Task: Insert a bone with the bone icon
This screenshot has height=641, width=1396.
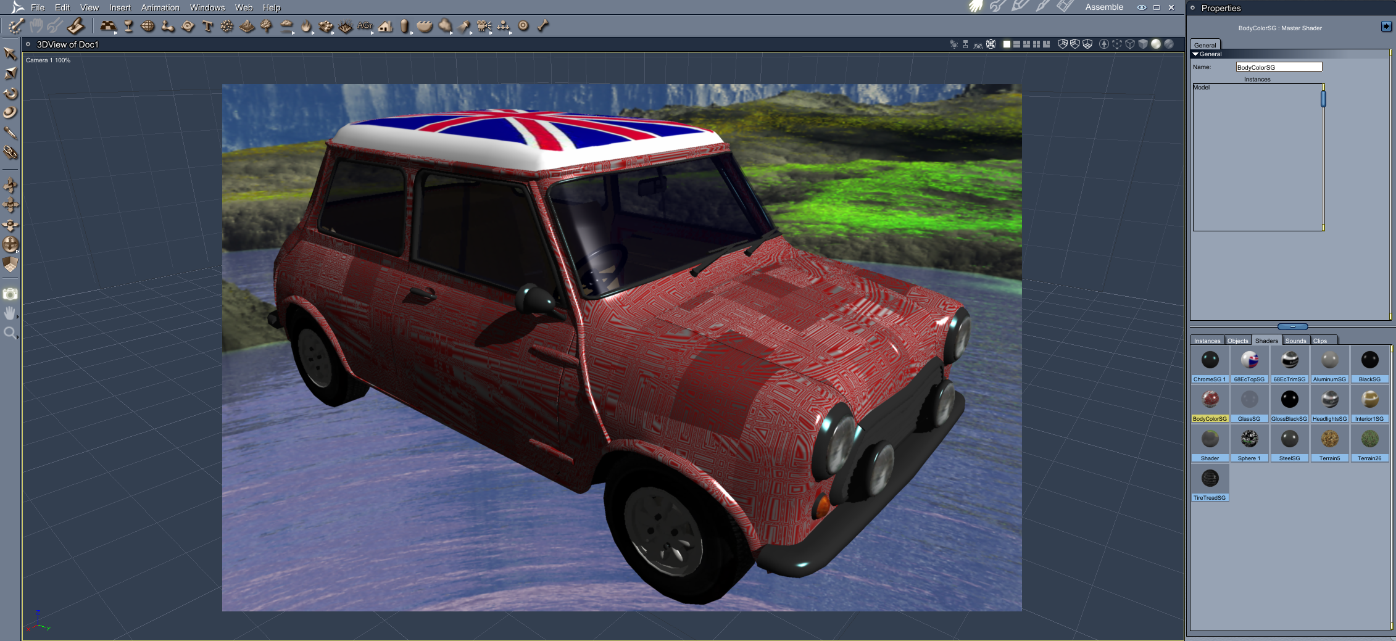Action: [543, 26]
